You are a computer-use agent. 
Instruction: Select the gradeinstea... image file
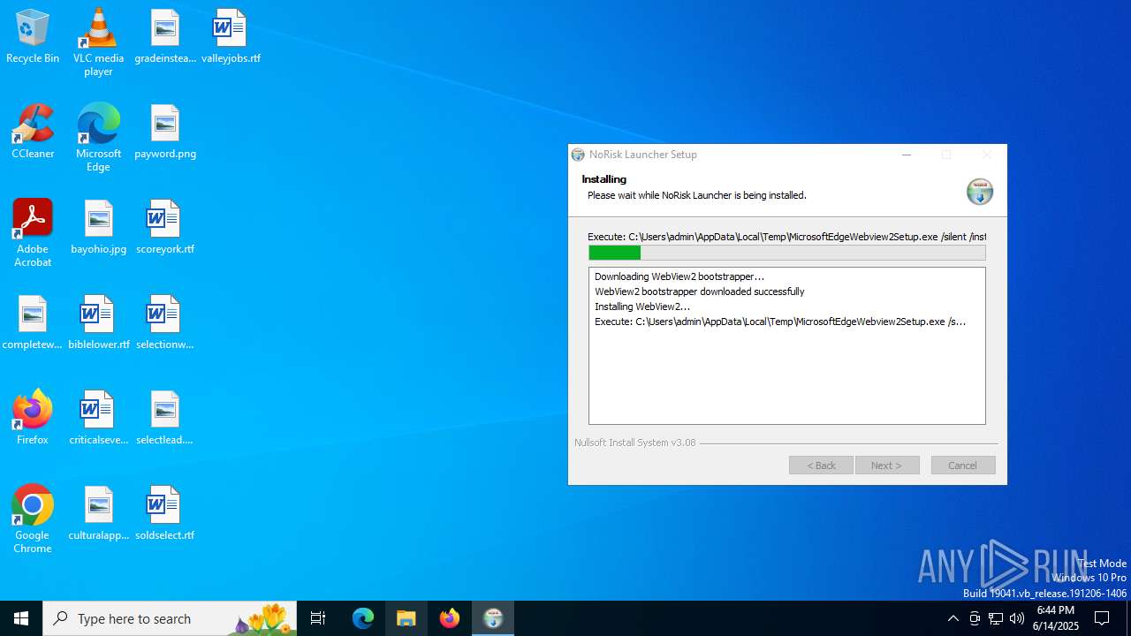[x=165, y=37]
